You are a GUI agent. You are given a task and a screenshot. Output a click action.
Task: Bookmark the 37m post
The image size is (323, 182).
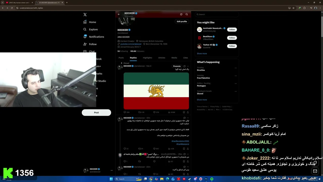click(184, 149)
